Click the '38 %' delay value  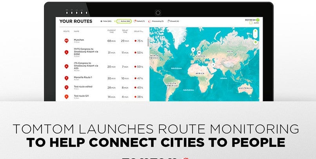click(x=139, y=97)
